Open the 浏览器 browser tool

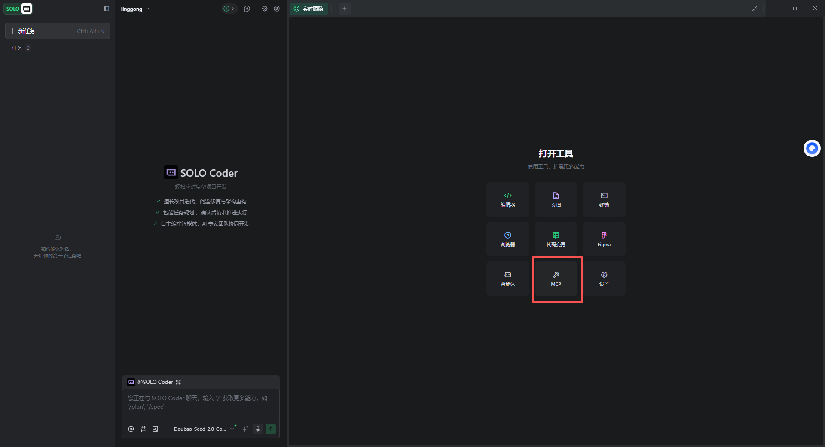(508, 239)
